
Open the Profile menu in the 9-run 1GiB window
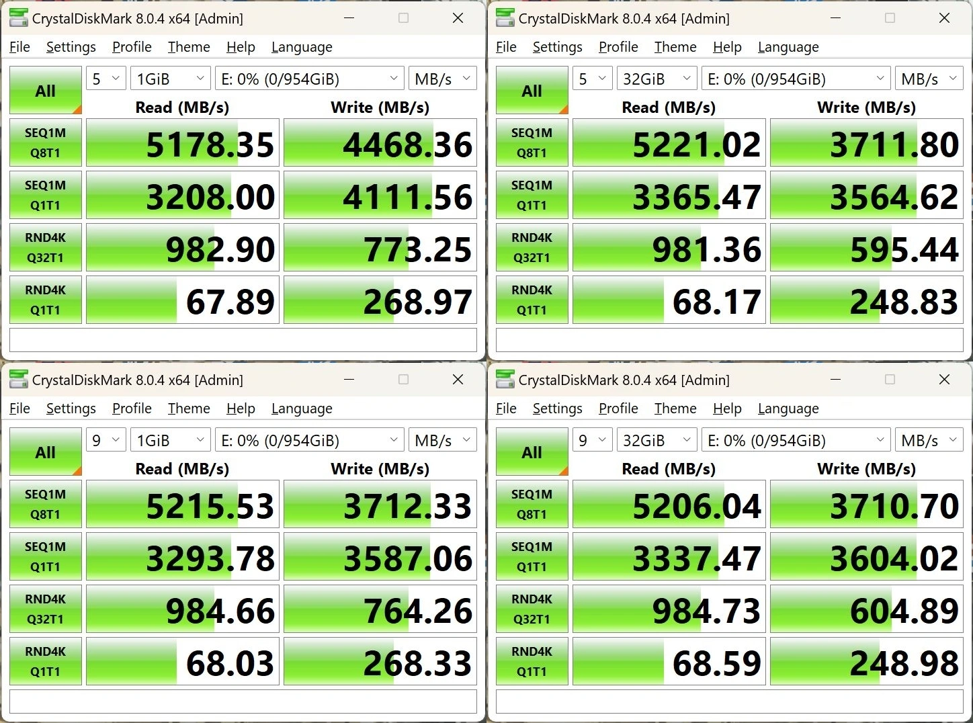point(132,409)
